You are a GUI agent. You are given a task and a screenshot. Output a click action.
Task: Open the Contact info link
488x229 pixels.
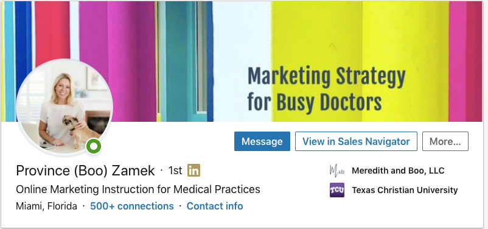coord(215,206)
